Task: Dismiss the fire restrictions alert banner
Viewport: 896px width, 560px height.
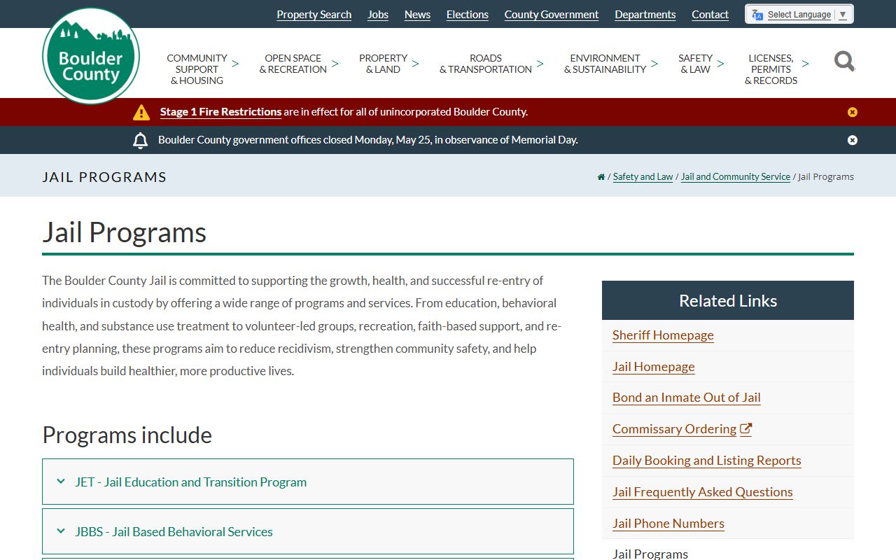Action: [x=853, y=112]
